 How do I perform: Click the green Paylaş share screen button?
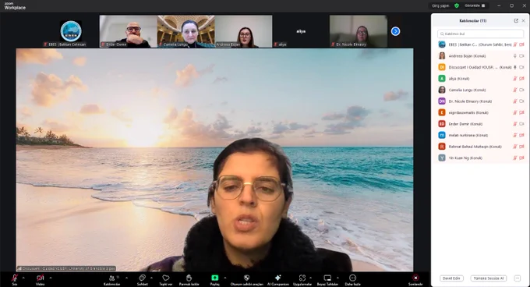point(214,279)
